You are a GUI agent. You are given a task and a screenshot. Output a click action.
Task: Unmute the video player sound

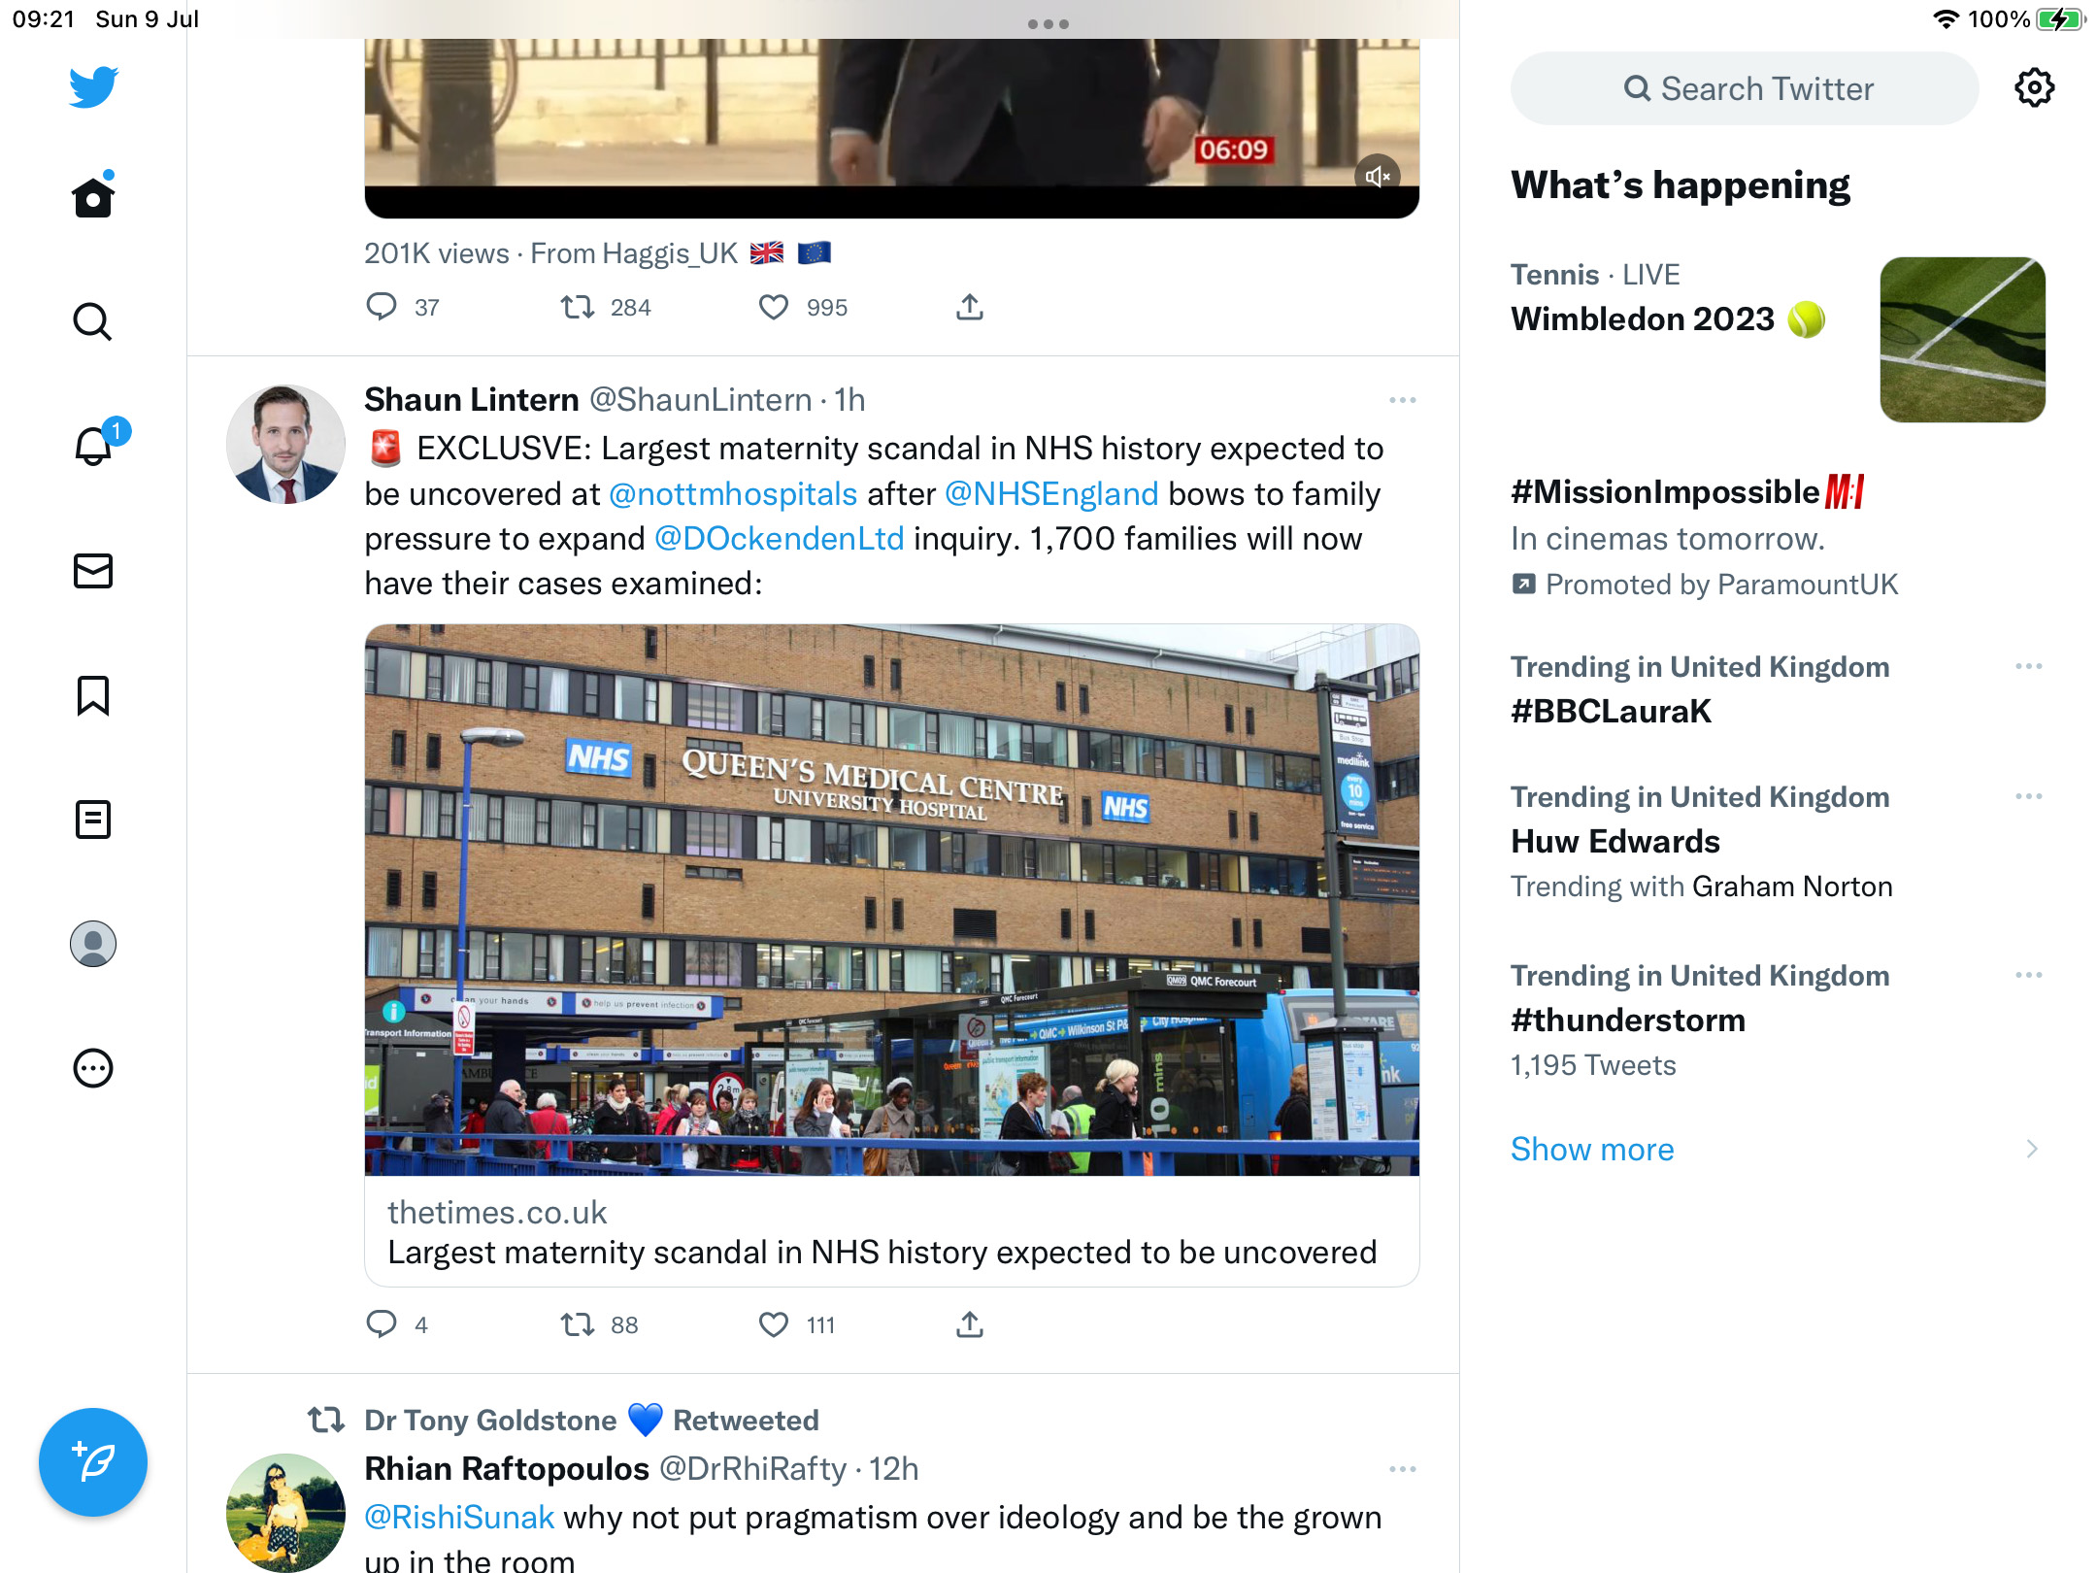(x=1377, y=176)
